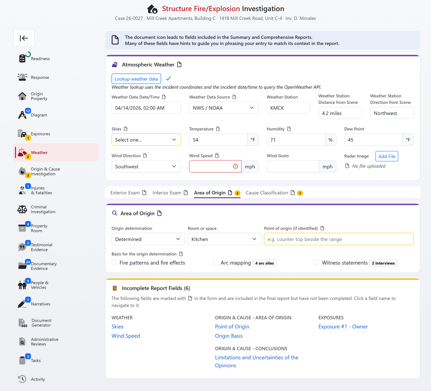Open the Tasks icon in the sidebar
The image size is (431, 391).
(x=22, y=360)
